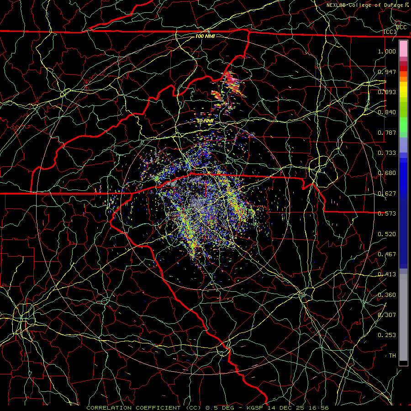The image size is (411, 411).
Task: Click the KGSP radar site identifier
Action: point(255,408)
